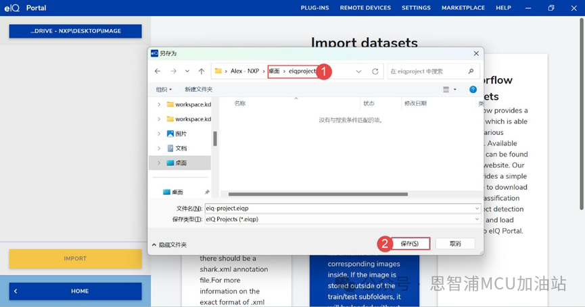Select the second workspace.kd folder
Image resolution: width=585 pixels, height=307 pixels.
(x=189, y=119)
